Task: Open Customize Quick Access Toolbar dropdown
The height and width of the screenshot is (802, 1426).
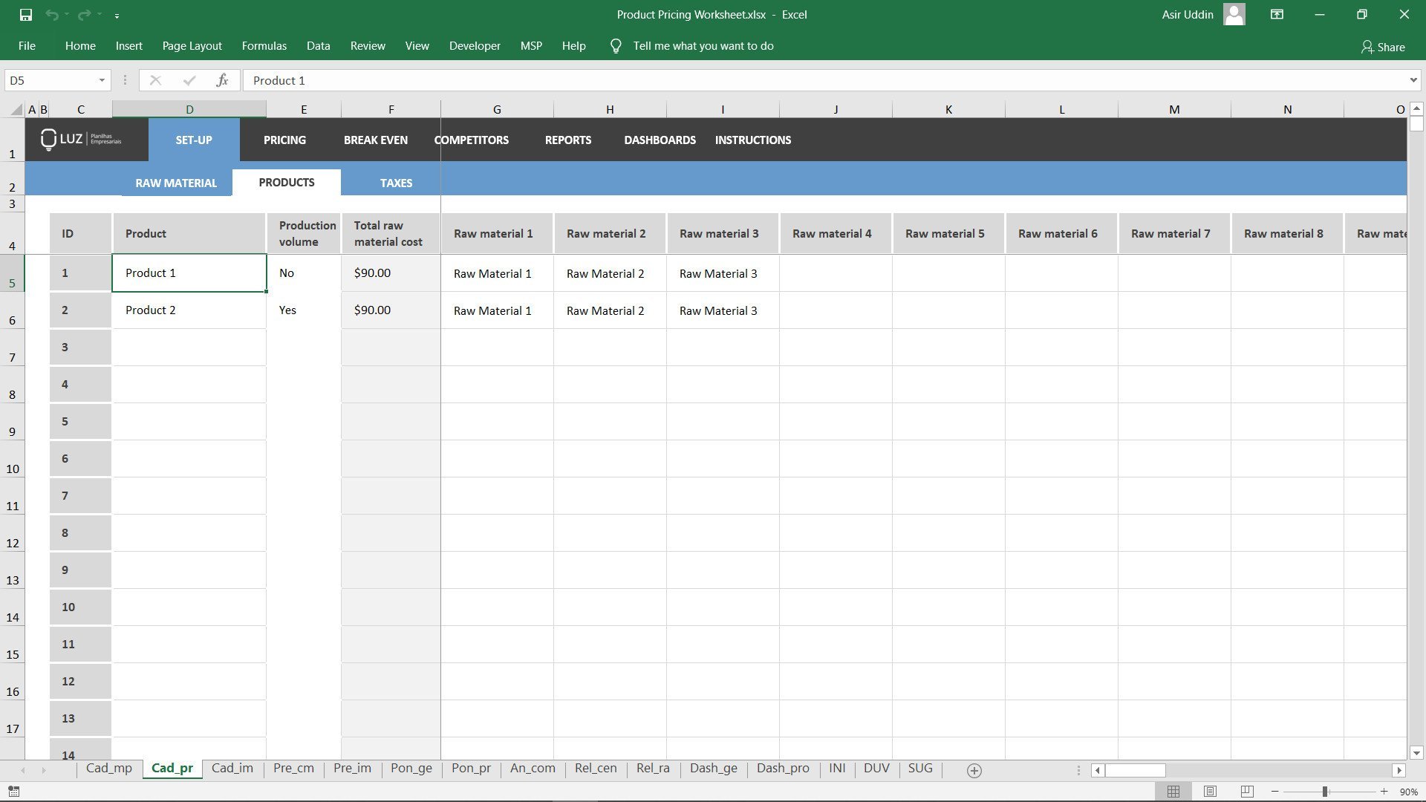Action: click(x=117, y=14)
